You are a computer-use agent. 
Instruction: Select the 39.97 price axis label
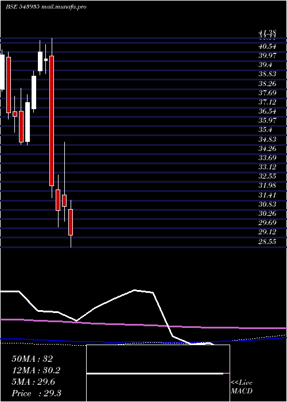click(267, 56)
